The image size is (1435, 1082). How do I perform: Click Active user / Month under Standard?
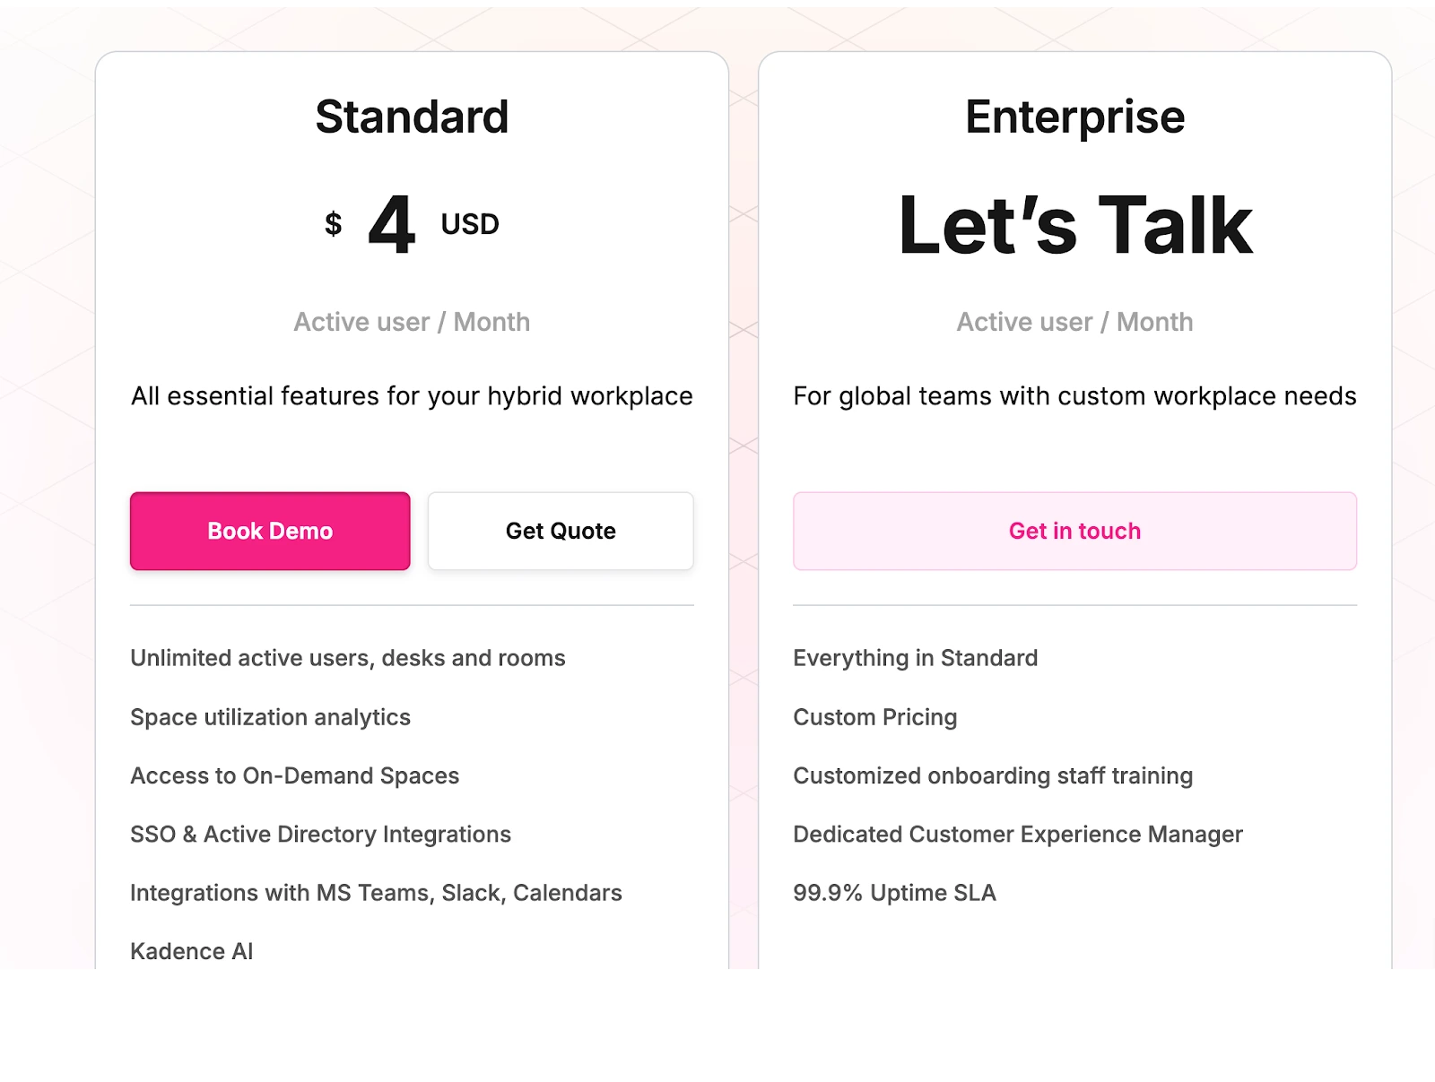click(412, 322)
